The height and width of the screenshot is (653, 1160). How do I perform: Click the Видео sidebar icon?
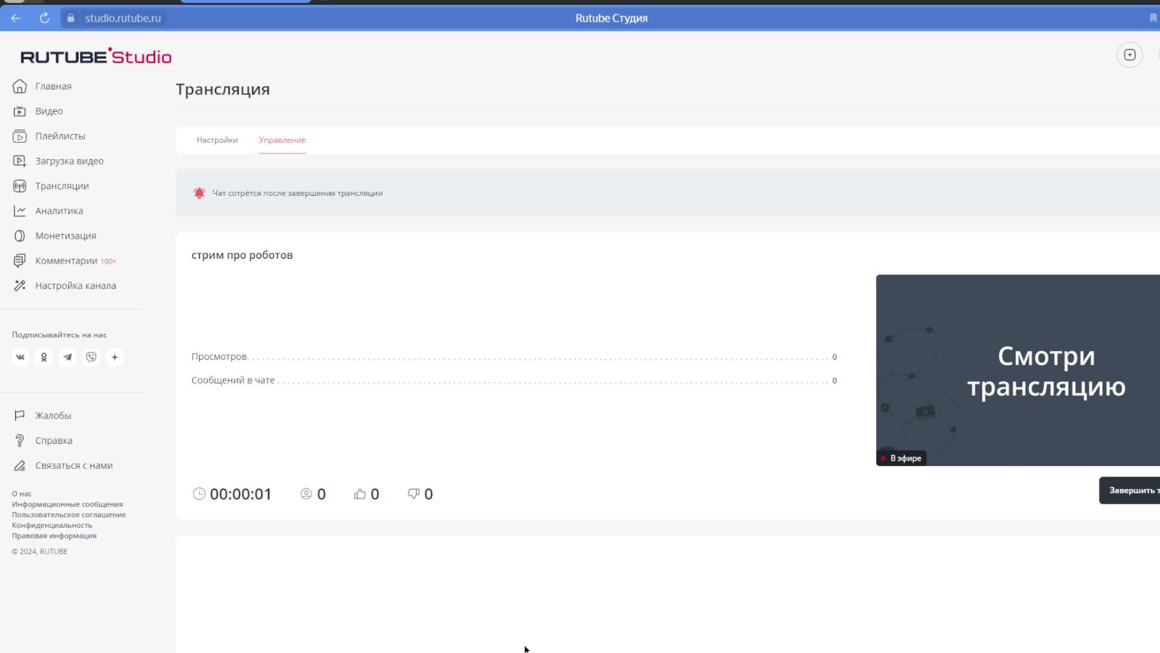click(x=19, y=111)
